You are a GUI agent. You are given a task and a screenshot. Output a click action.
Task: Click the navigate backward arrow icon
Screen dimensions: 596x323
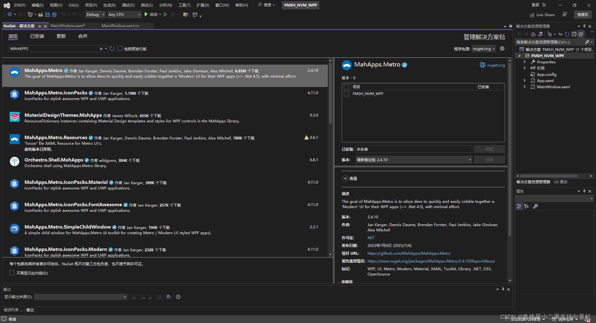point(10,14)
